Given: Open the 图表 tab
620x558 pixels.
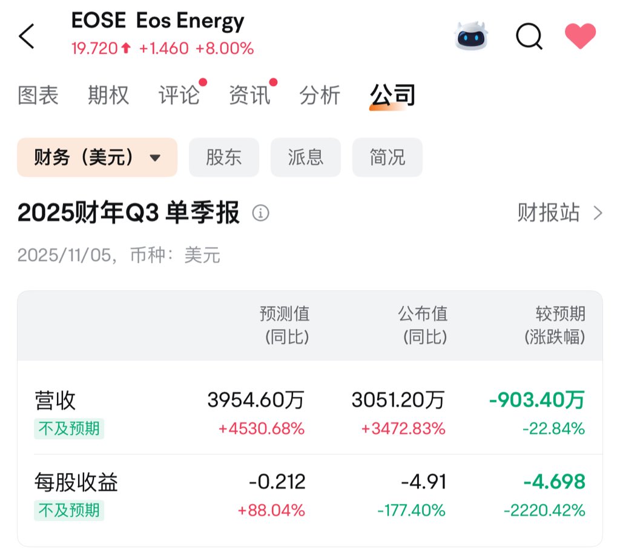Looking at the screenshot, I should pos(38,95).
